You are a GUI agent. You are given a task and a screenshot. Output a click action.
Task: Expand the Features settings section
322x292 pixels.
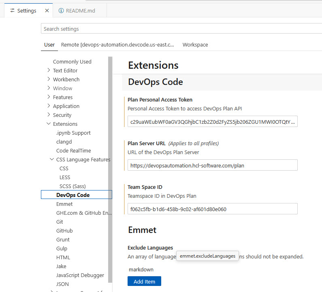(49, 97)
